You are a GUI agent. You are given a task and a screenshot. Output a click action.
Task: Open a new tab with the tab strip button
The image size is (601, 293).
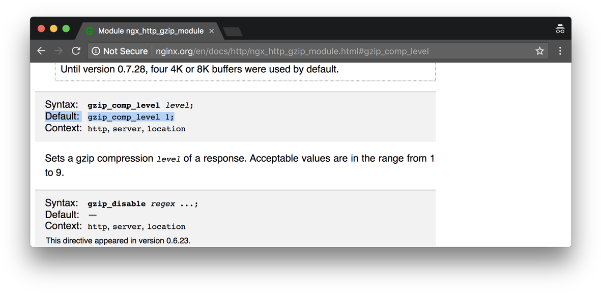233,32
